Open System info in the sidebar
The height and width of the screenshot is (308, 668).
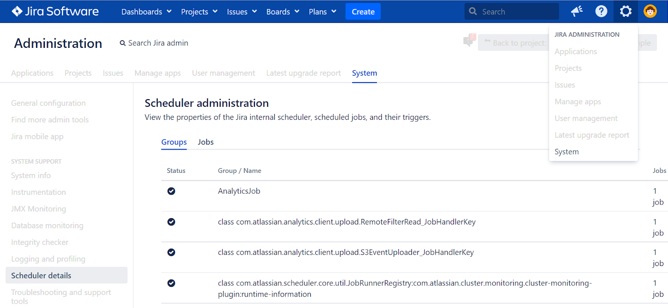pos(31,175)
